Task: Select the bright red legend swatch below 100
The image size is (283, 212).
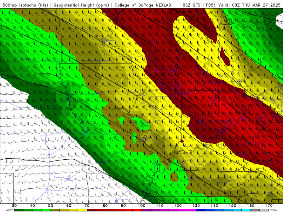Action: coord(137,210)
